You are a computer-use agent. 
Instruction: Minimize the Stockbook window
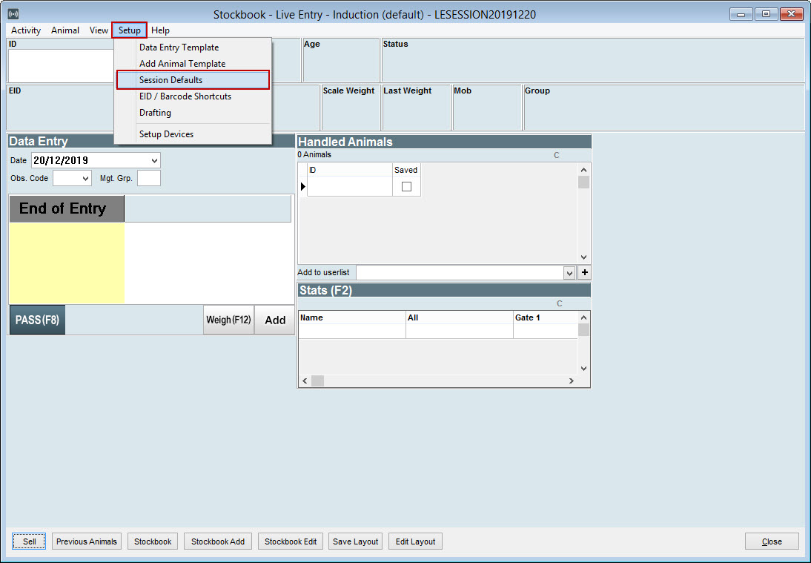tap(741, 15)
